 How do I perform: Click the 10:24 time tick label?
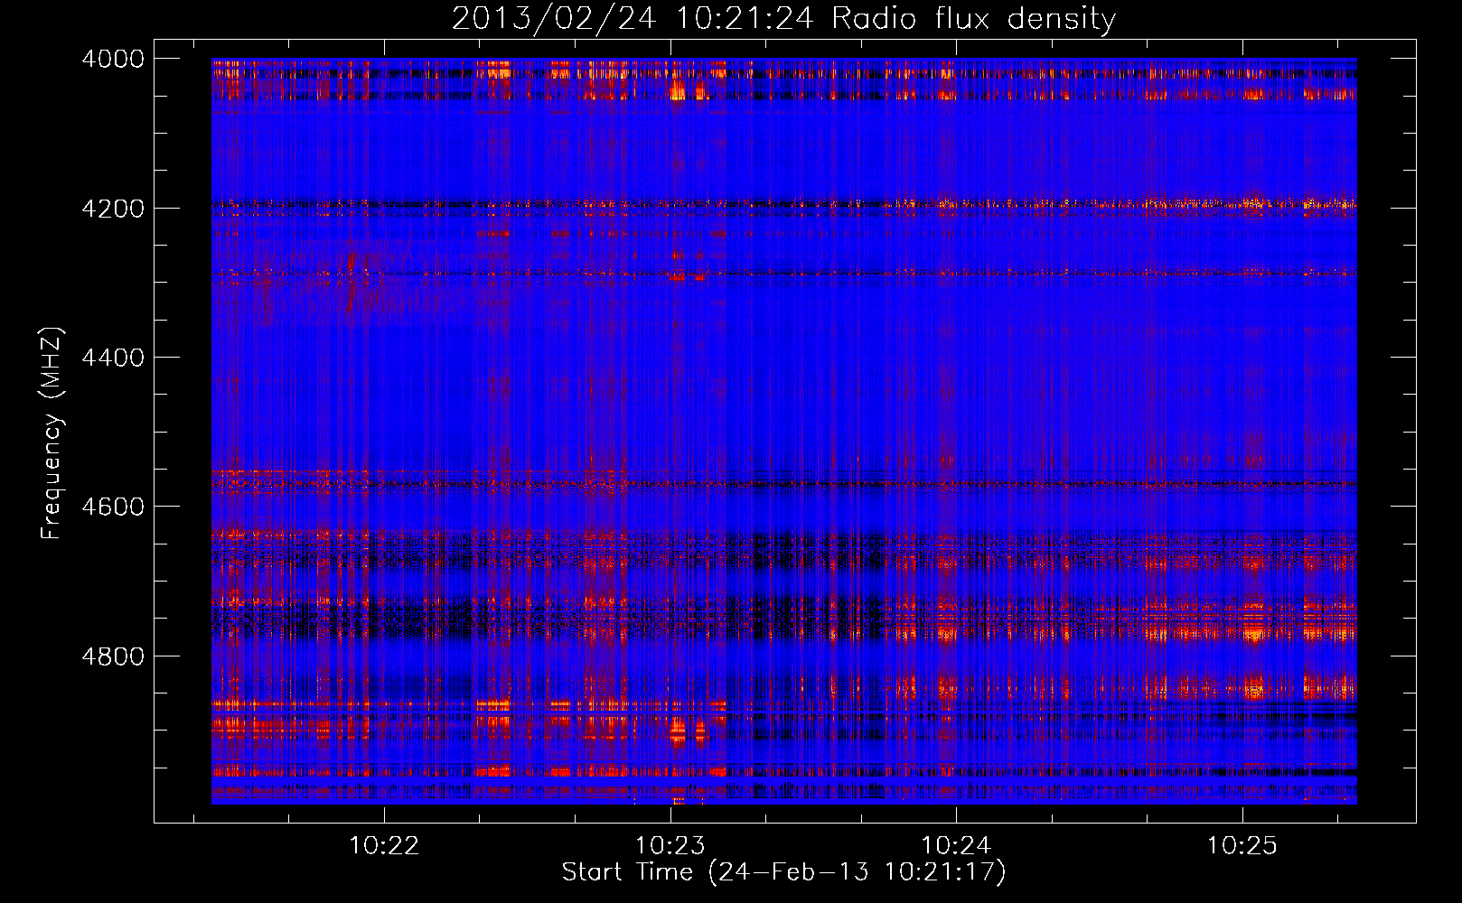956,846
